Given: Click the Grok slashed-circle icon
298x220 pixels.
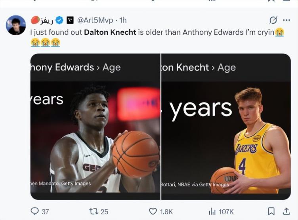Looking at the screenshot, I should (273, 20).
